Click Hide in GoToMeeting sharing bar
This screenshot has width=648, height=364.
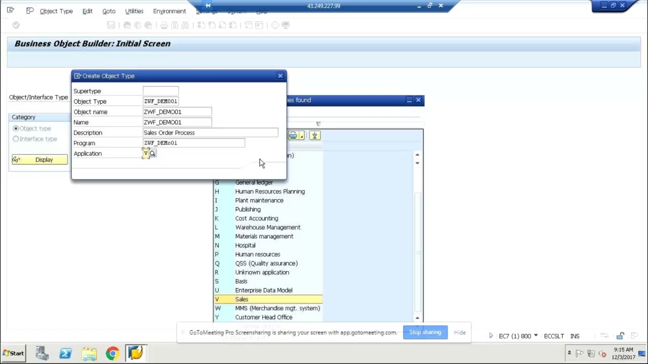tap(460, 332)
